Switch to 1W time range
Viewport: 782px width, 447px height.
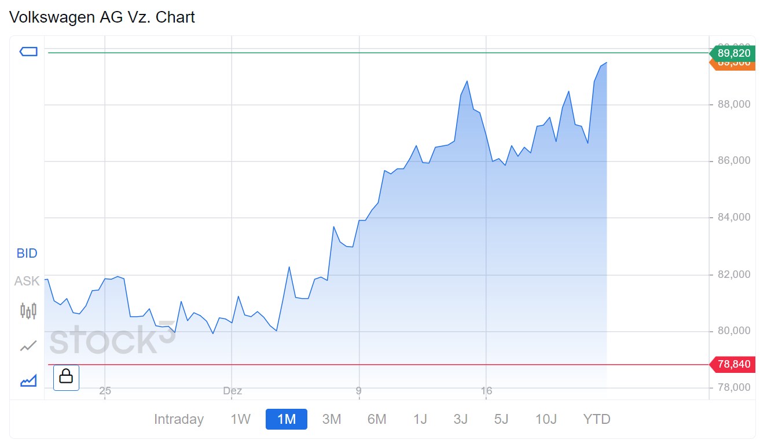[x=240, y=419]
